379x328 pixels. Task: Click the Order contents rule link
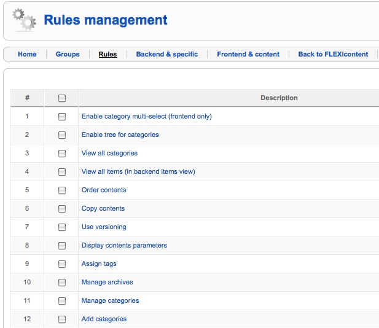click(x=104, y=190)
